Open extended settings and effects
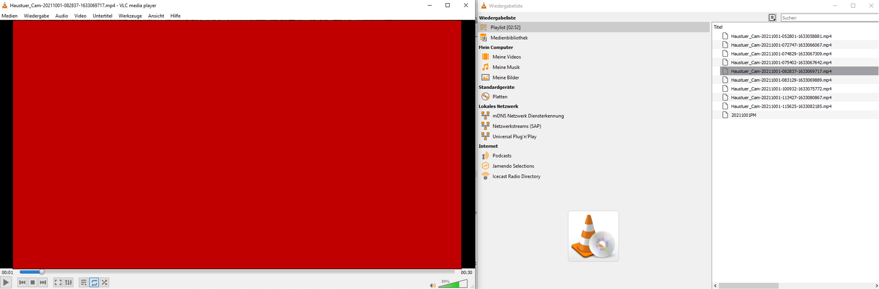Screen dimensions: 879x289 click(69, 282)
